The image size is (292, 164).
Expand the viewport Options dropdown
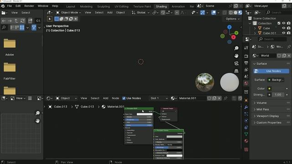232,19
